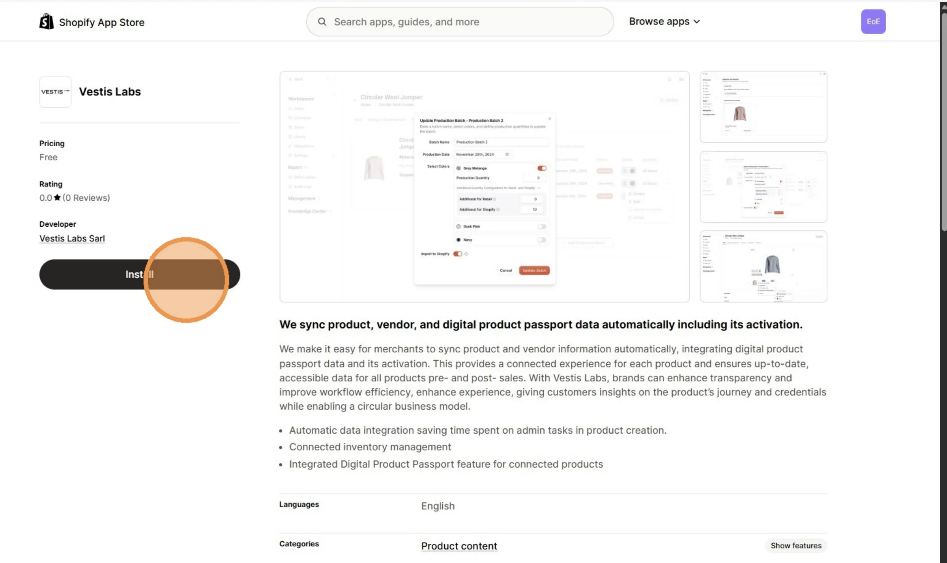Screen dimensions: 947x563
Task: Open the first side screenshot with pink jumper
Action: coord(763,107)
